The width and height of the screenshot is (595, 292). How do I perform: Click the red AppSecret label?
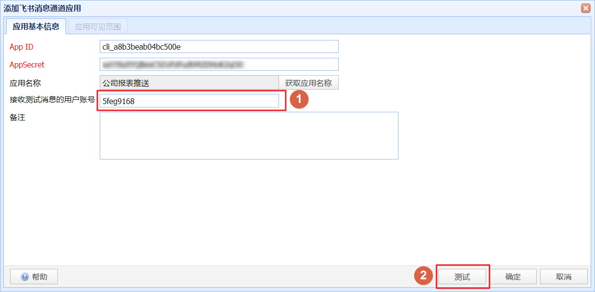pyautogui.click(x=27, y=65)
